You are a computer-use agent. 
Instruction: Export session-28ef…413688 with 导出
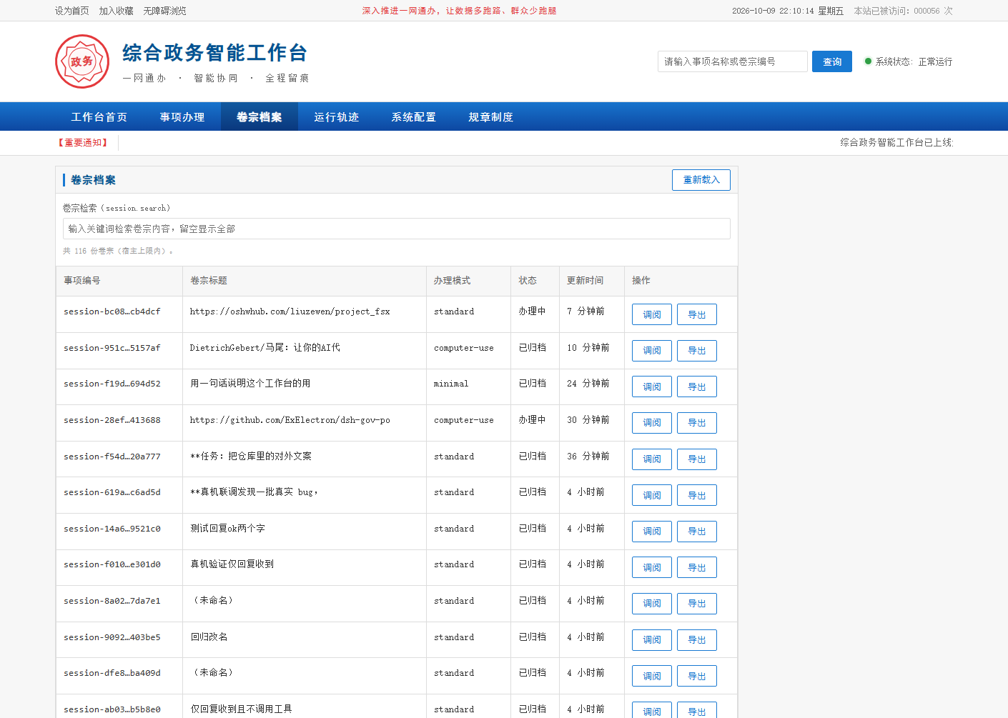pyautogui.click(x=697, y=423)
